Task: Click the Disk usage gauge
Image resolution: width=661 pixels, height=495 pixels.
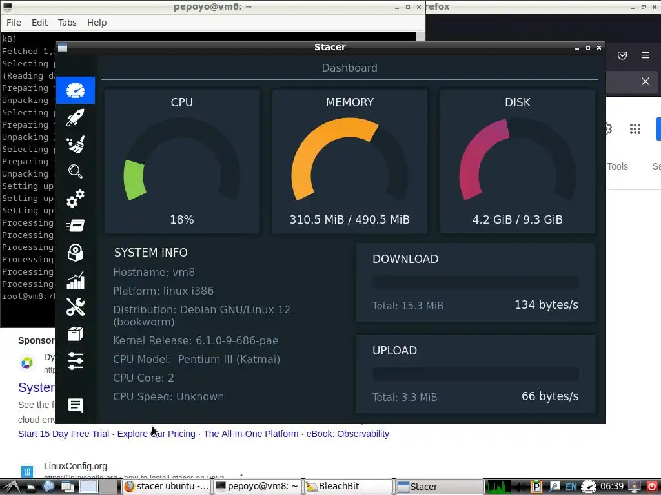Action: tap(518, 160)
